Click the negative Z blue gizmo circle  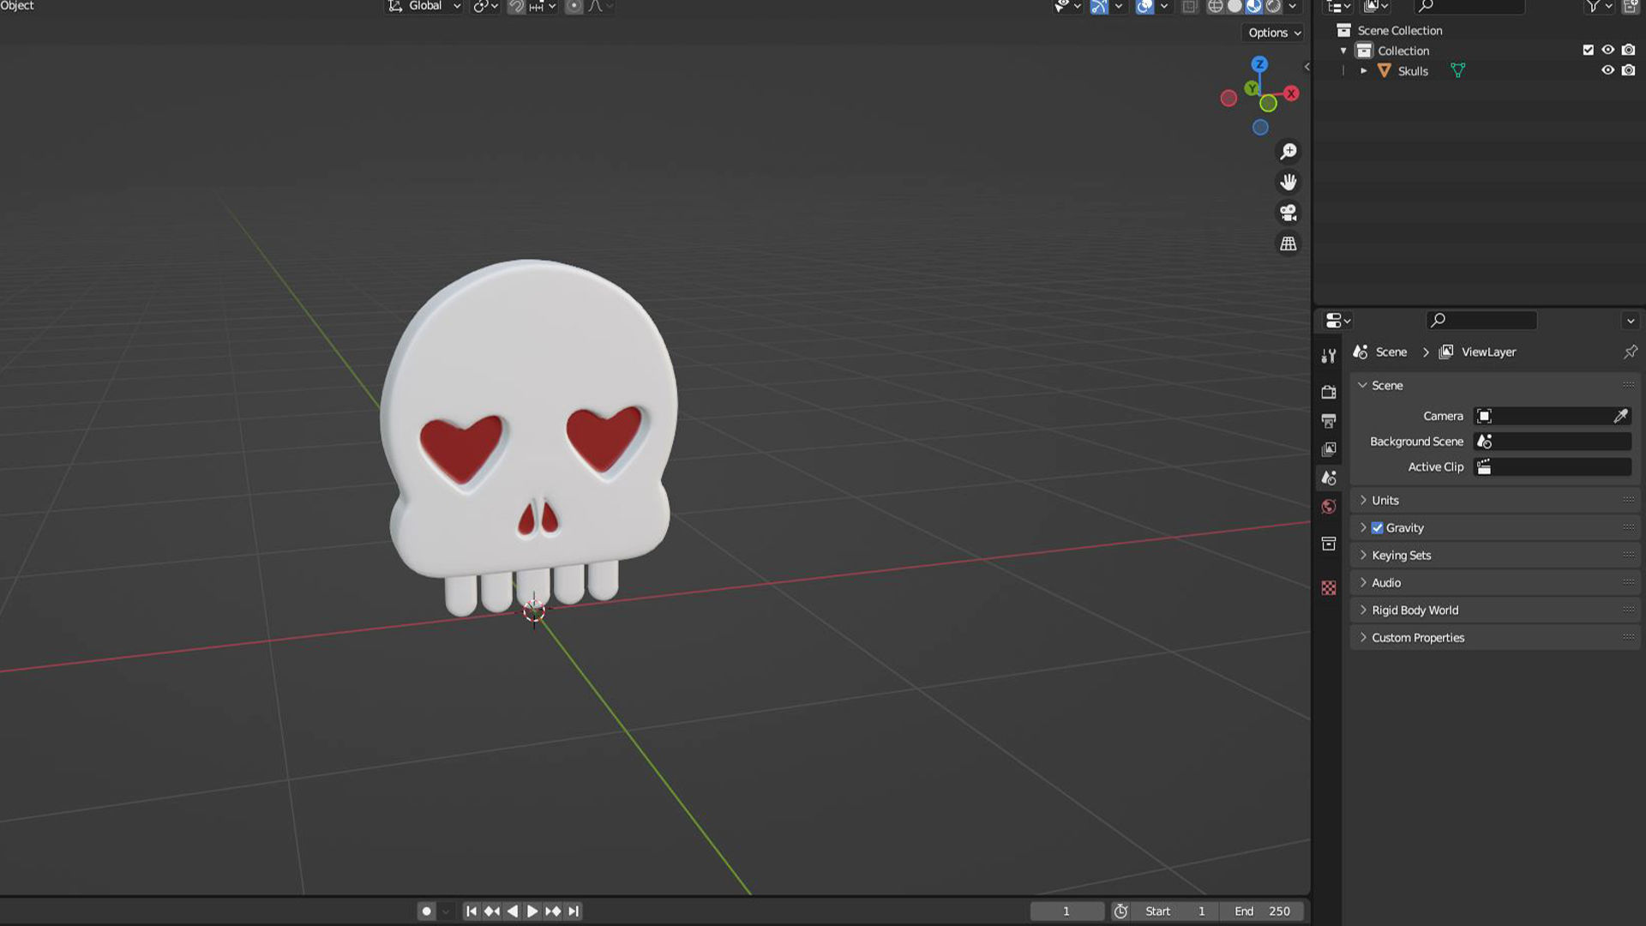[1259, 128]
